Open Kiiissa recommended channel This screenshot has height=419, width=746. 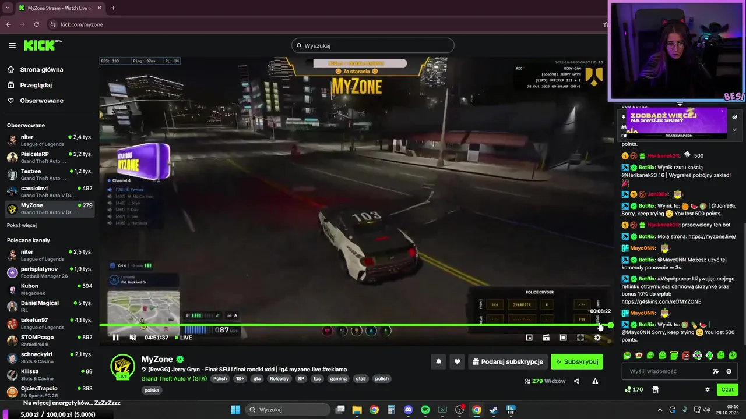(50, 374)
